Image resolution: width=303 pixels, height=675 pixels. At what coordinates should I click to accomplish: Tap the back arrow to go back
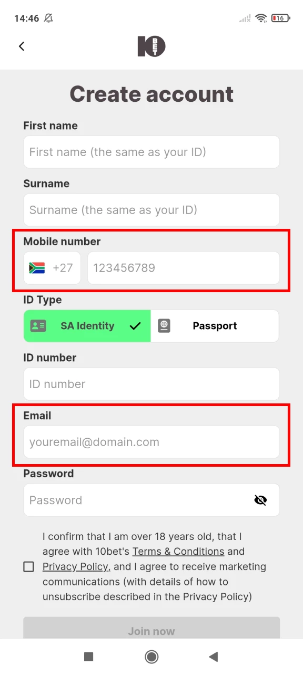(x=21, y=46)
